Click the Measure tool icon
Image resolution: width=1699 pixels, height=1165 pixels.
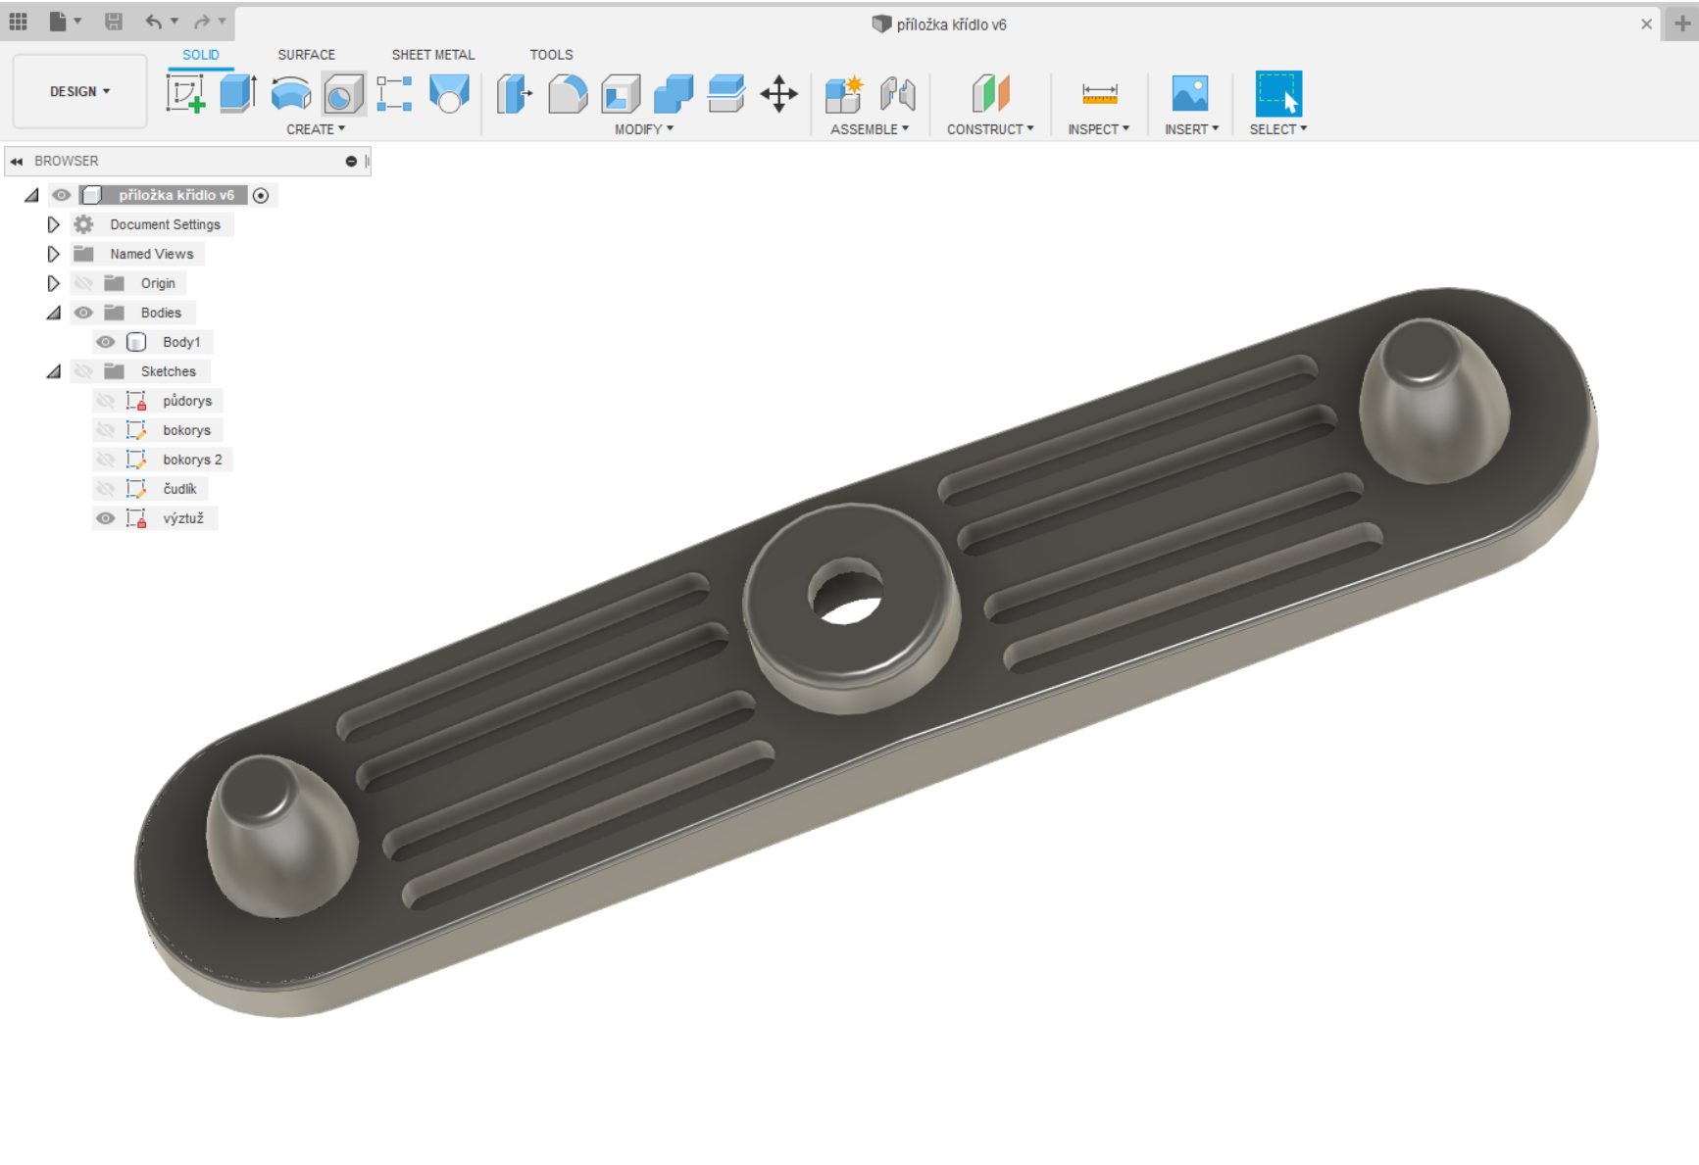[x=1099, y=94]
